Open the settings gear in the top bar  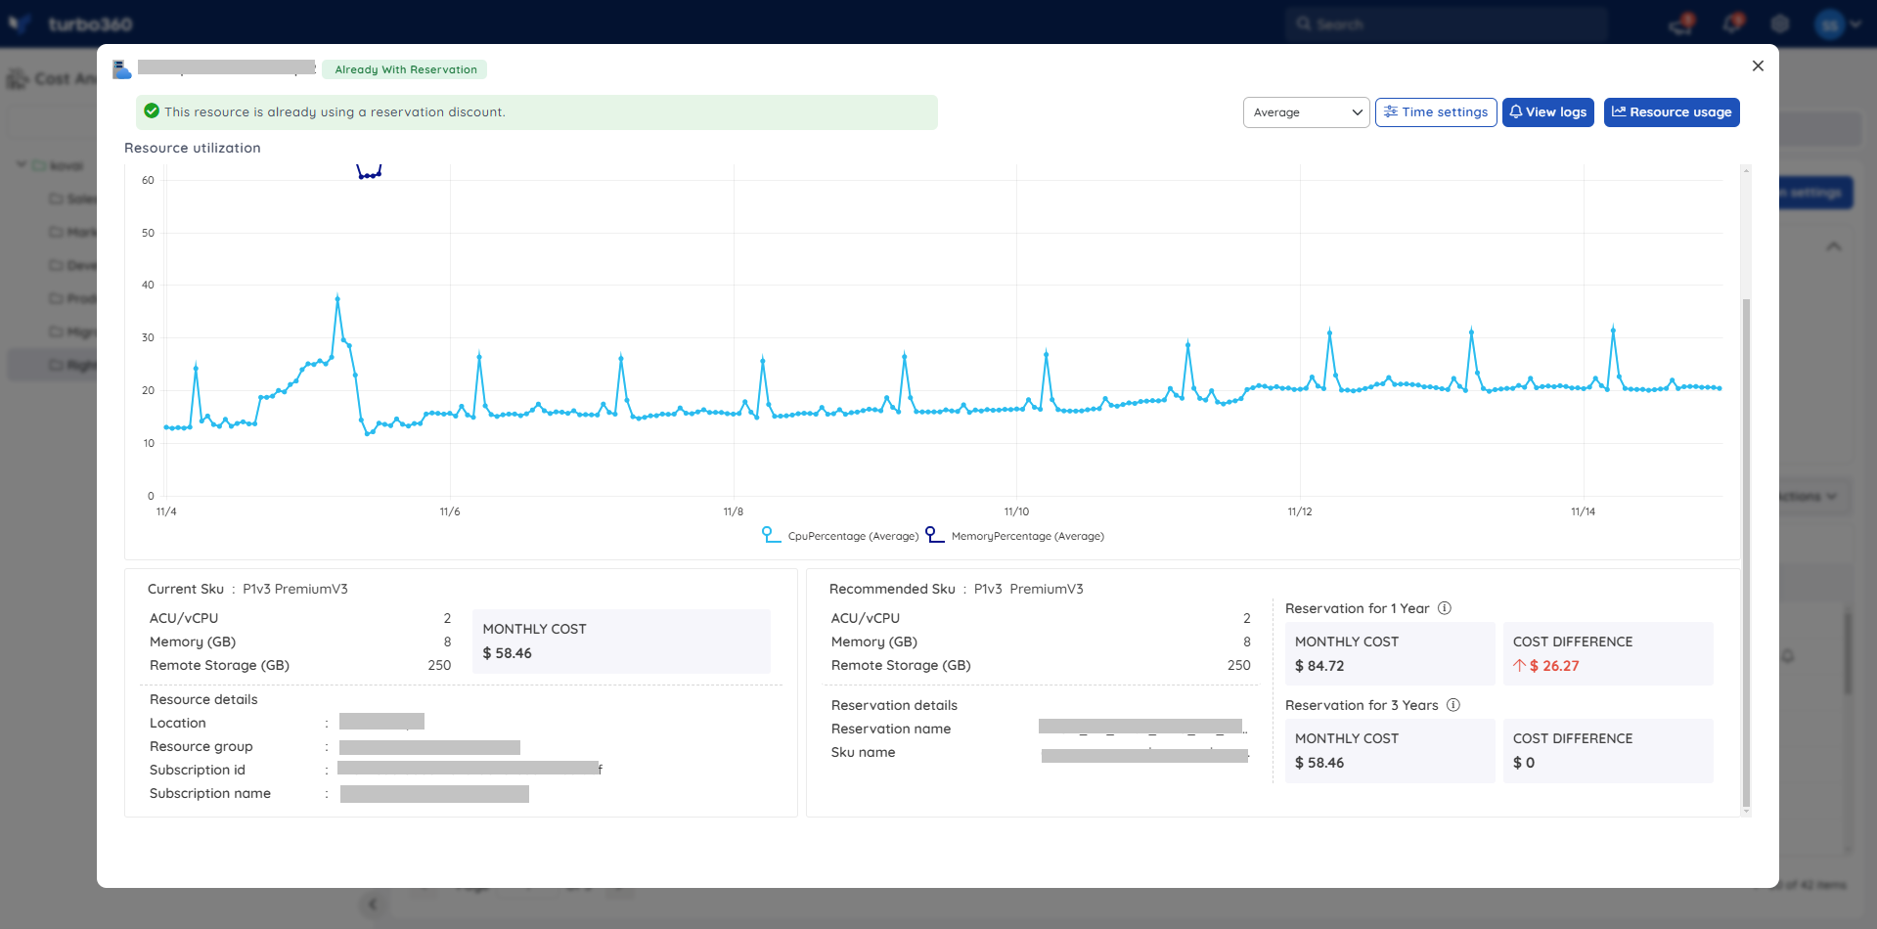[1780, 23]
